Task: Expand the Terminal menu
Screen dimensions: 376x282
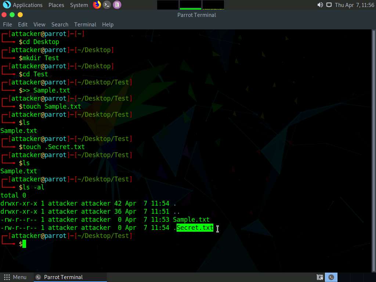Action: tap(85, 24)
